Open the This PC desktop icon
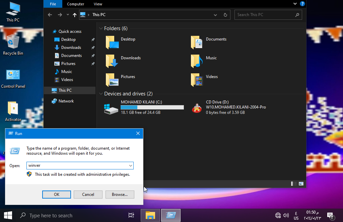The height and width of the screenshot is (222, 343). 13,12
